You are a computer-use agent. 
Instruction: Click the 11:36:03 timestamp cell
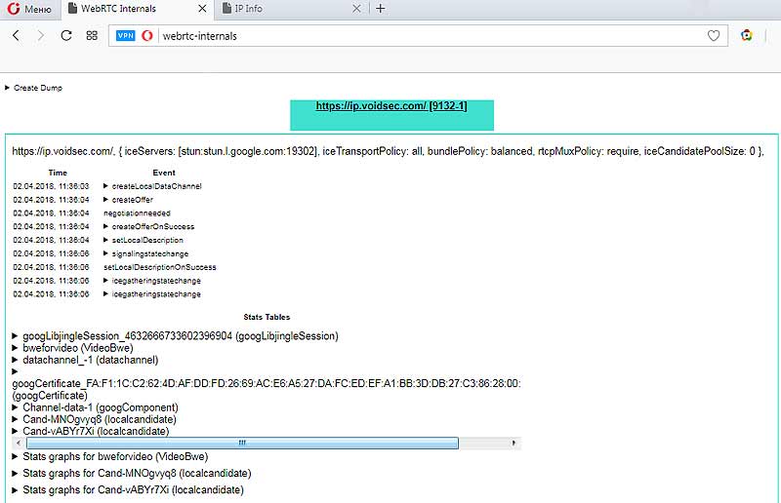coord(51,186)
